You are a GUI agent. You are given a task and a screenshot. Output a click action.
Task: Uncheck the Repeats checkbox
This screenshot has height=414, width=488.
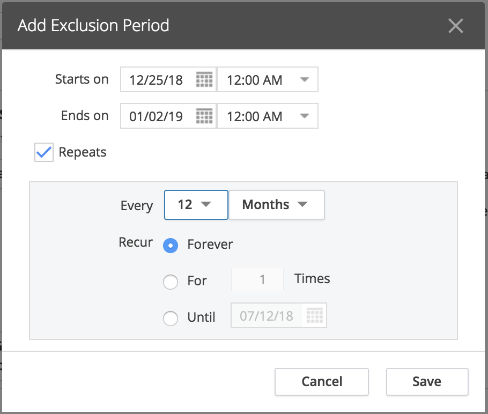44,152
